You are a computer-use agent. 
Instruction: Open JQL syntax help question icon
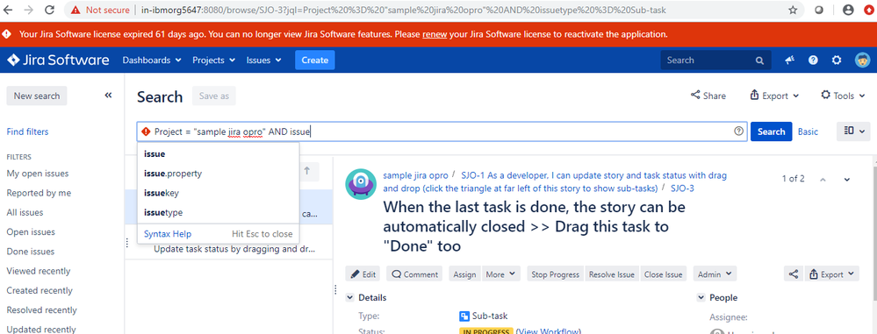coord(738,131)
